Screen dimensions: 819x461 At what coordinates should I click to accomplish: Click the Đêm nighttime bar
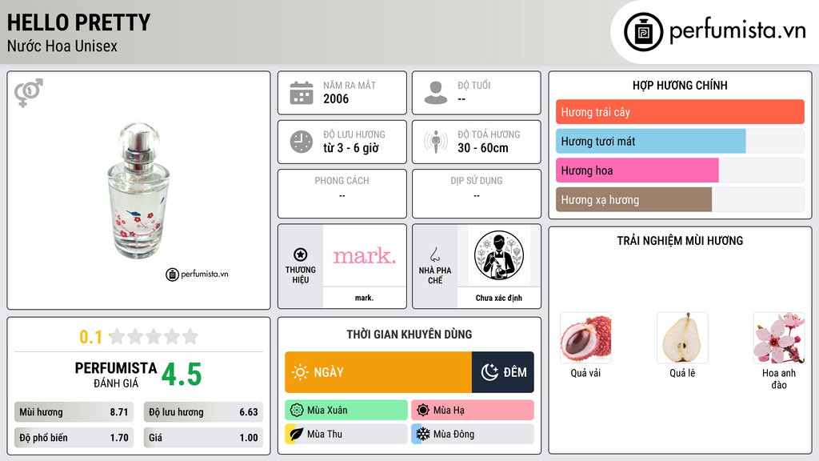point(503,372)
